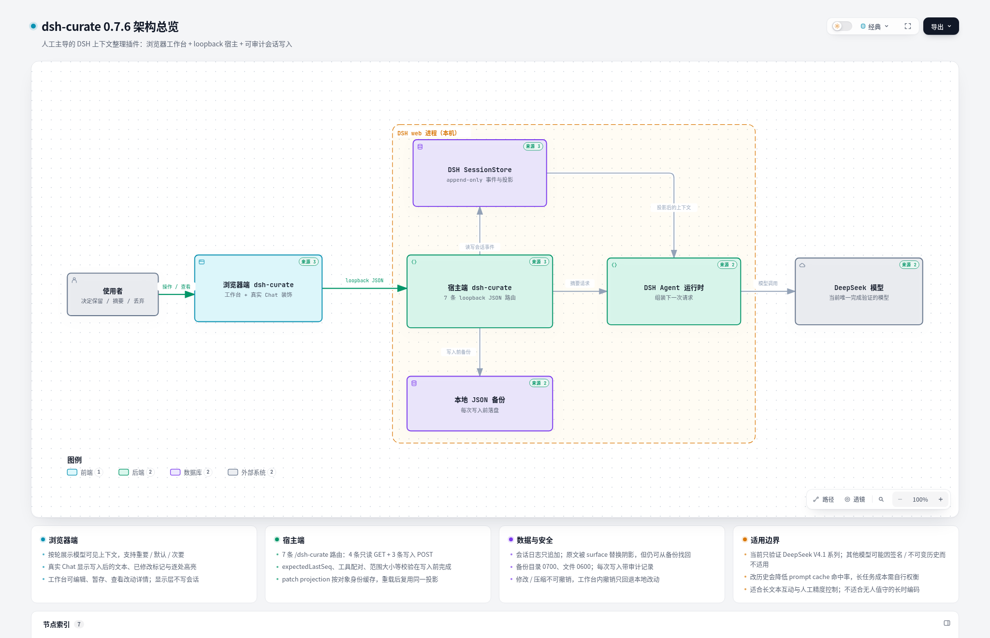The image size is (990, 638).
Task: Click the window icon on 浏览器端 dsh-curate node
Action: click(x=202, y=262)
